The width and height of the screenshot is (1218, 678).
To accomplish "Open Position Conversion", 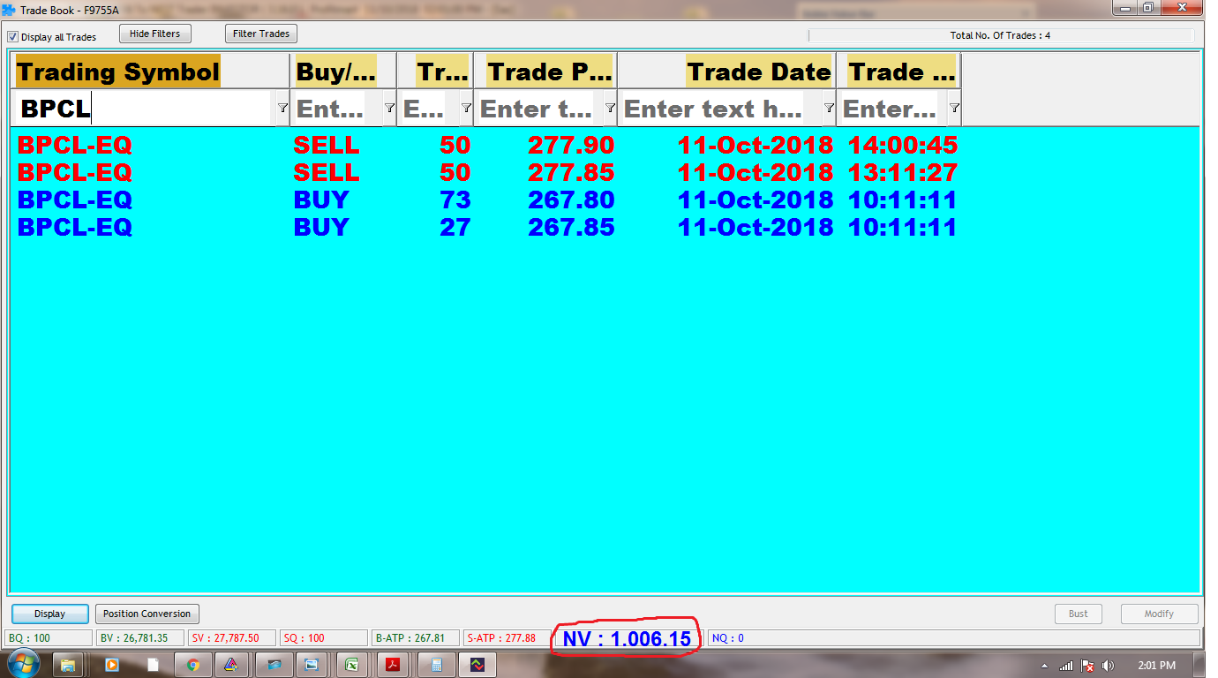I will [147, 614].
